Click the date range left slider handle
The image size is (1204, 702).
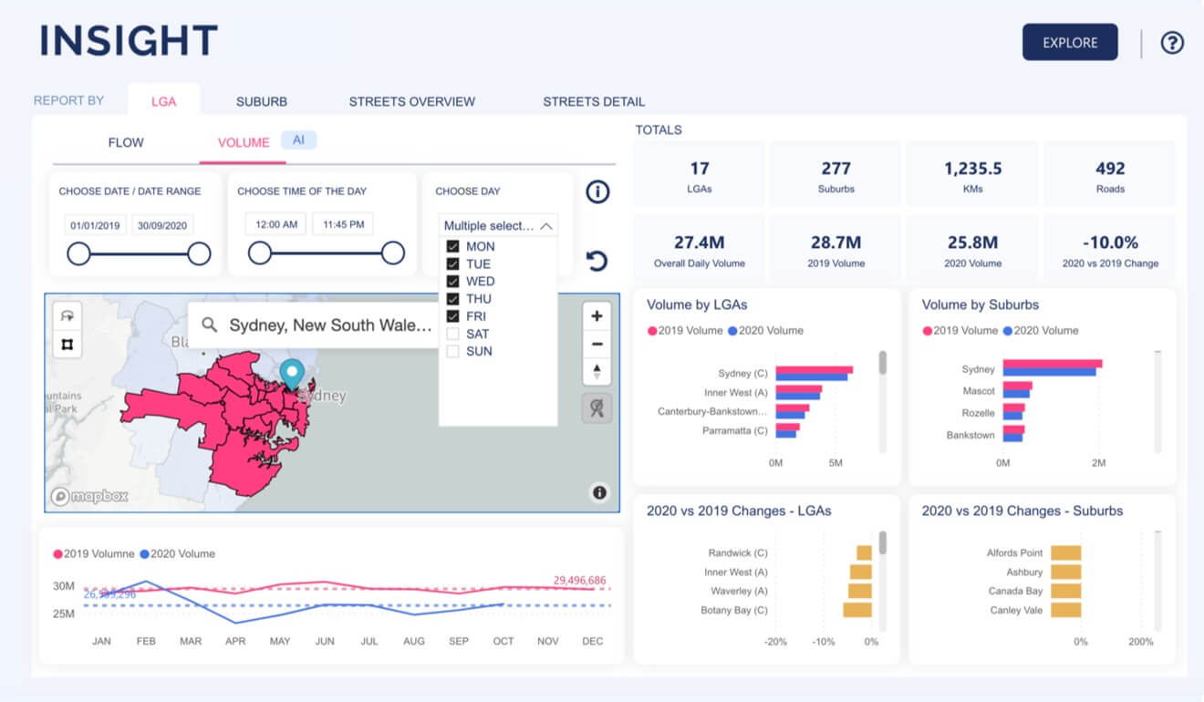79,253
